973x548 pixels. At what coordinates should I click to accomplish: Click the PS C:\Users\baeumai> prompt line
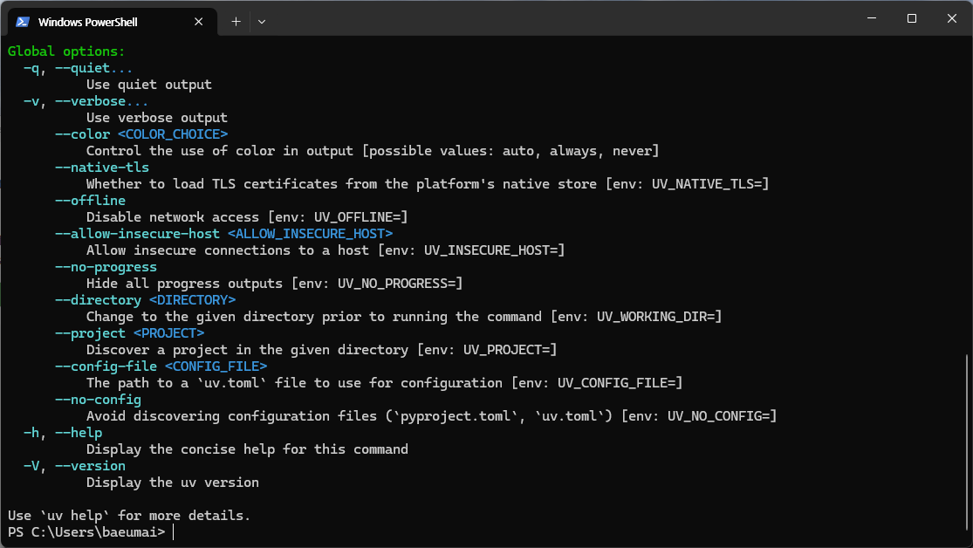coord(86,532)
